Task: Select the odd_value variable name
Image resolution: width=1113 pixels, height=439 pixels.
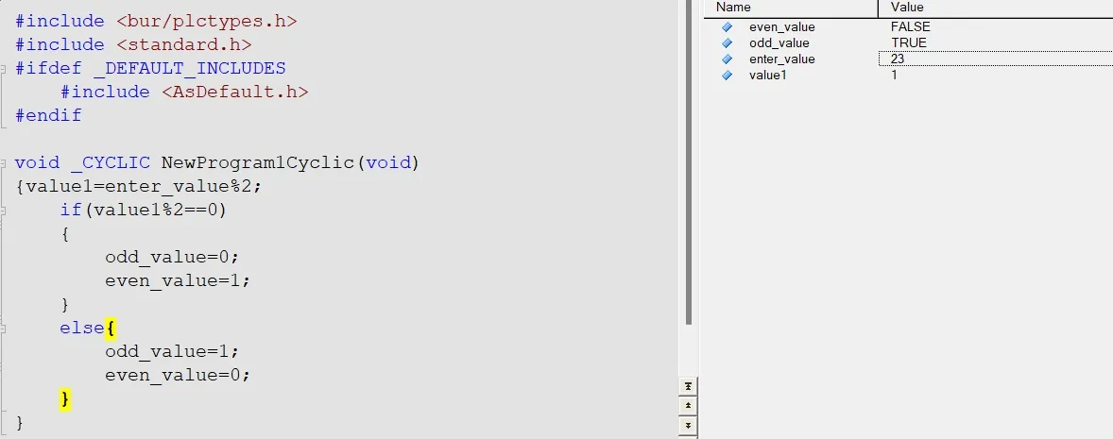Action: (x=779, y=43)
